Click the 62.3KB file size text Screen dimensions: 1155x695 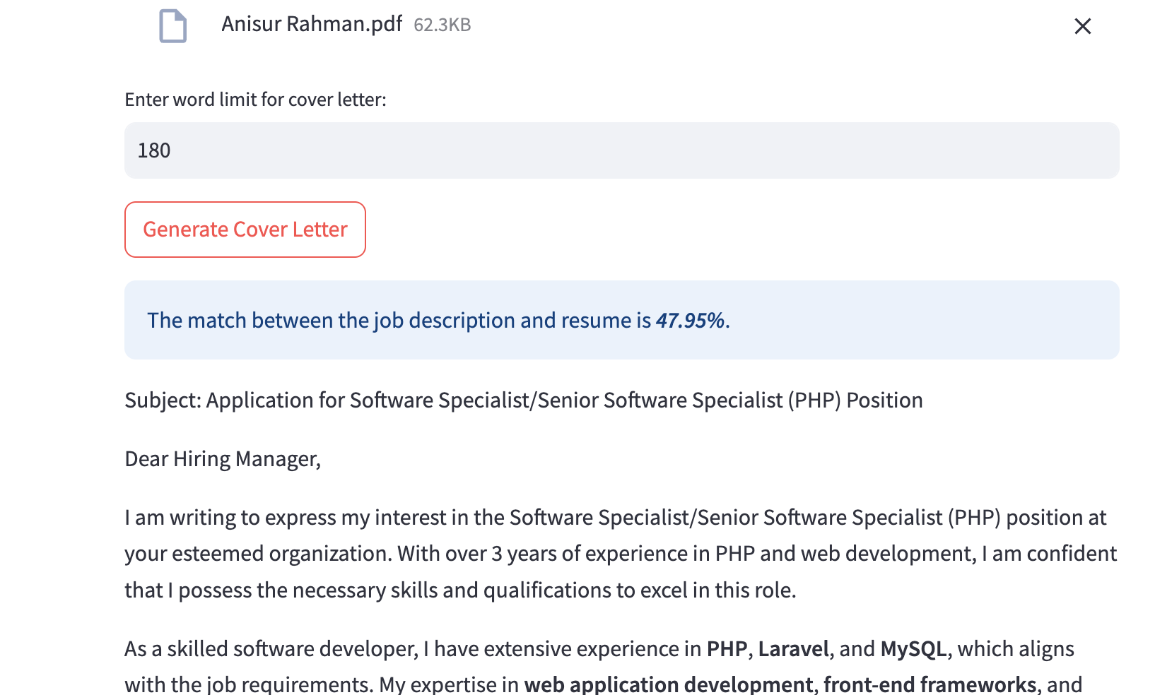tap(442, 25)
